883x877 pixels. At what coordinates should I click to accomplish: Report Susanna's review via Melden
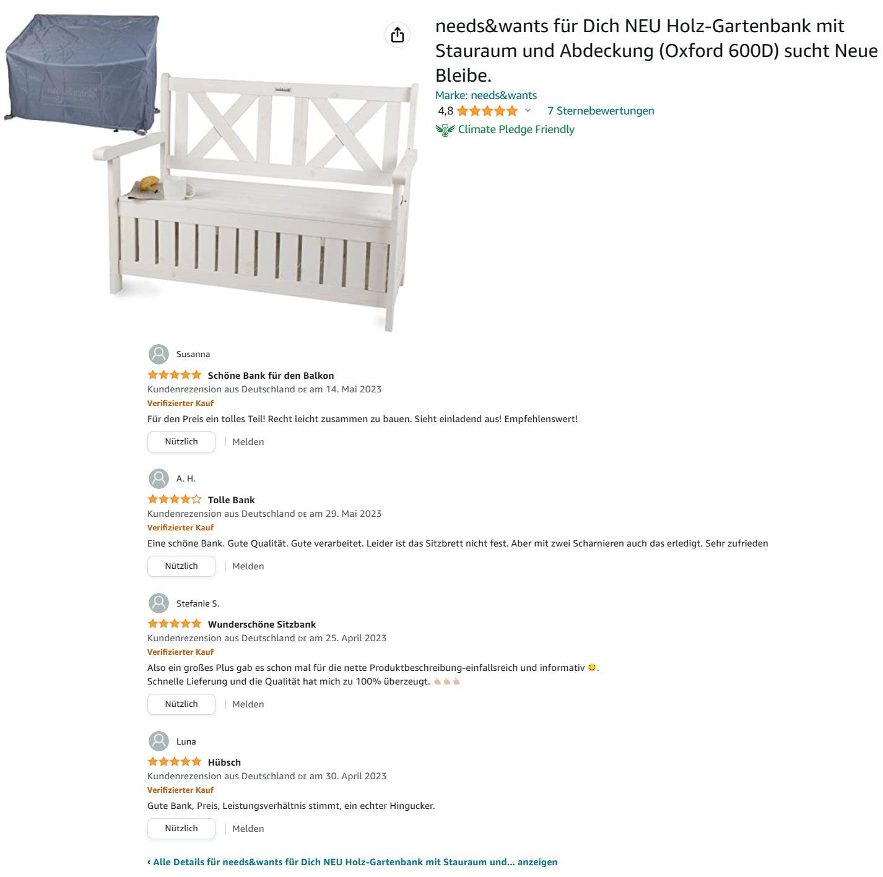click(x=248, y=442)
